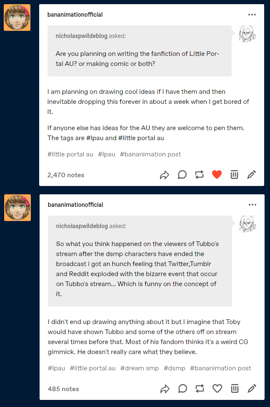Image resolution: width=270 pixels, height=407 pixels.
Task: Unlike the first post's red heart
Action: point(217,175)
